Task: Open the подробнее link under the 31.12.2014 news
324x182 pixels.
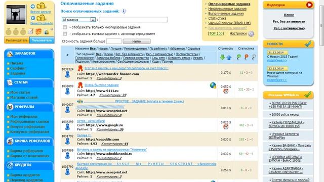Action: 277,61
